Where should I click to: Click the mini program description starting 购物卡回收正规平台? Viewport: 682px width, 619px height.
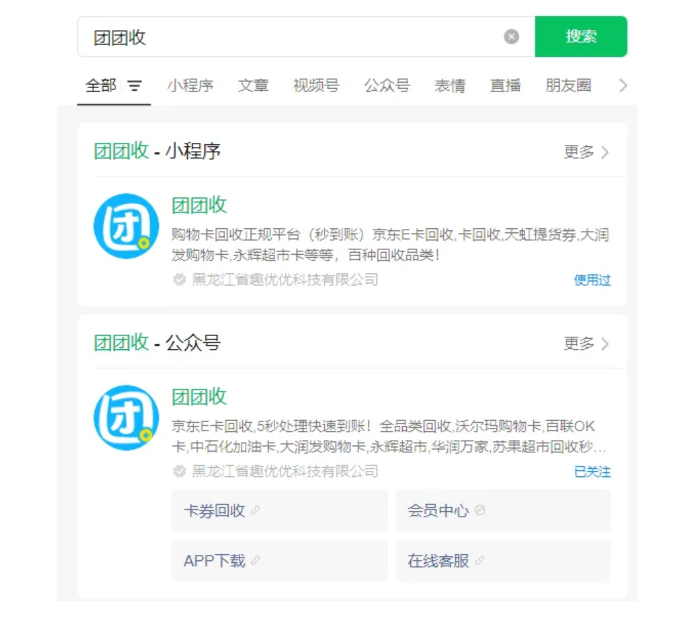[x=390, y=245]
